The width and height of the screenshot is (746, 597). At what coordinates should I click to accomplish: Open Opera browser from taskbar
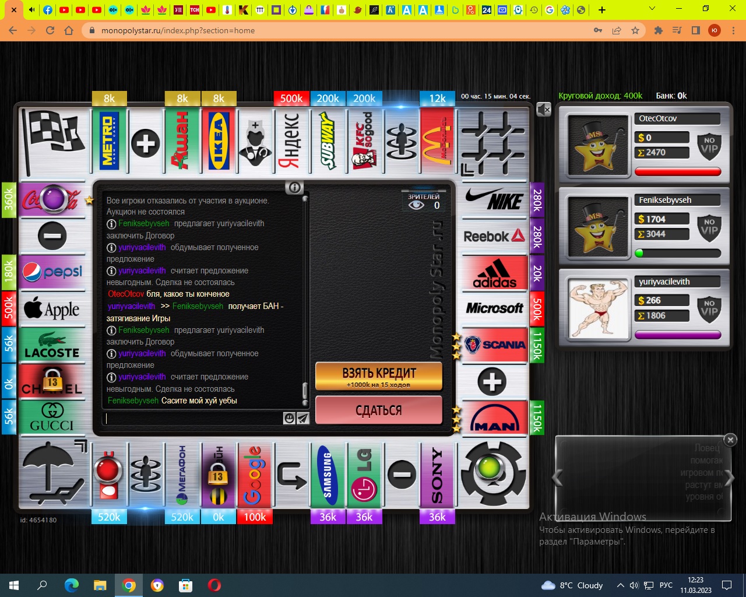214,585
